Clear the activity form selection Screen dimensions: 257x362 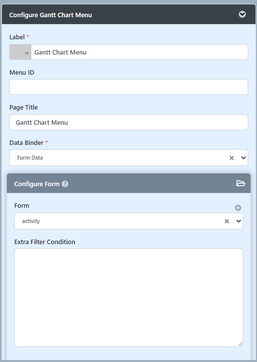click(x=227, y=221)
